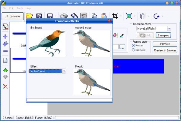Click the Preview button

click(x=165, y=44)
